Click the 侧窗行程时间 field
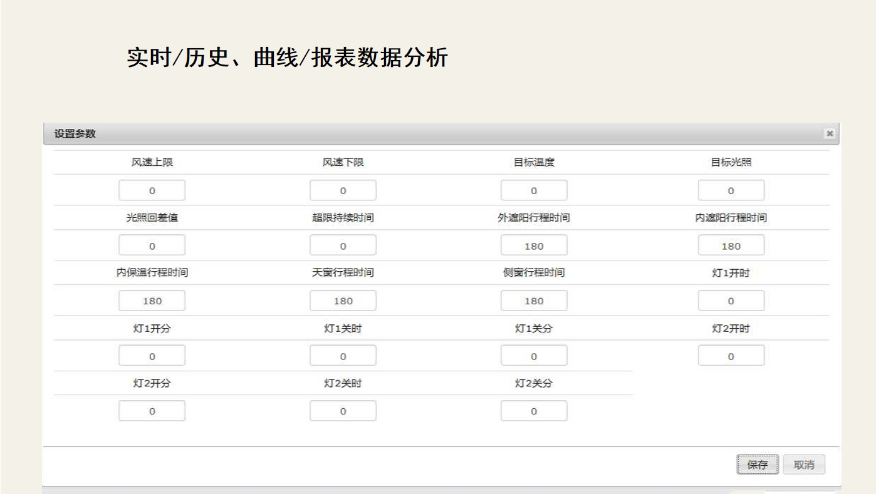876x494 pixels. click(534, 301)
